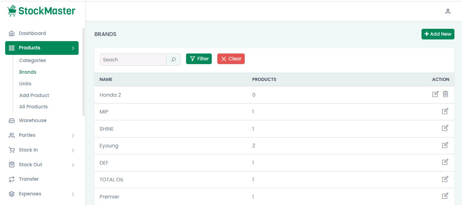This screenshot has width=462, height=205.
Task: Edit the Honda 2 brand
Action: tap(435, 94)
